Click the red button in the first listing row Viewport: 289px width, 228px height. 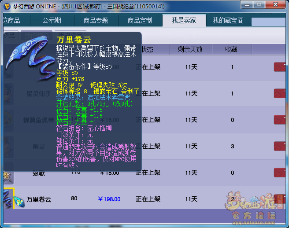[280, 67]
